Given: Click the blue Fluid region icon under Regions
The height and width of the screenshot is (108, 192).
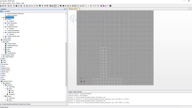Looking at the screenshot, I should click(x=2, y=61).
